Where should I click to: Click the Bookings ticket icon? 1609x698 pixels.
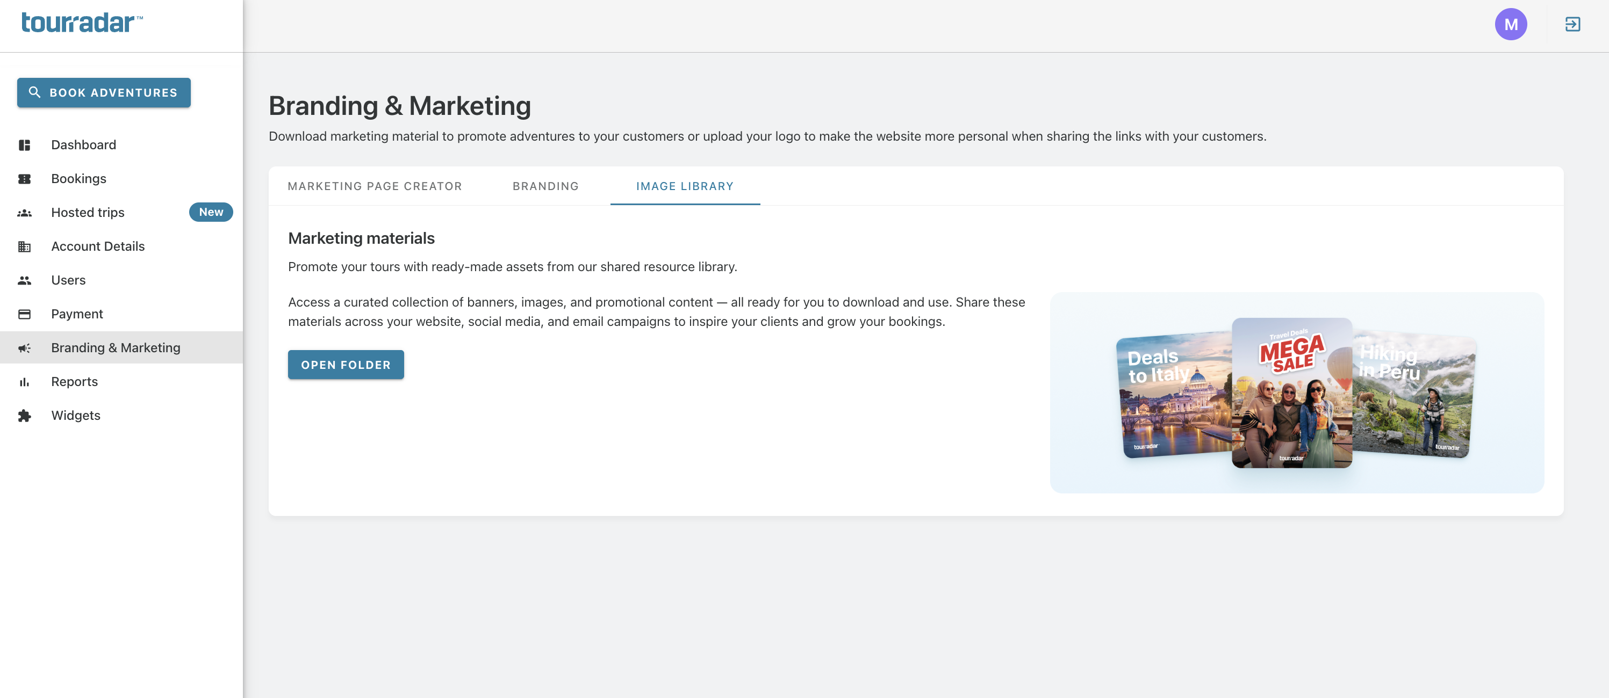[24, 178]
